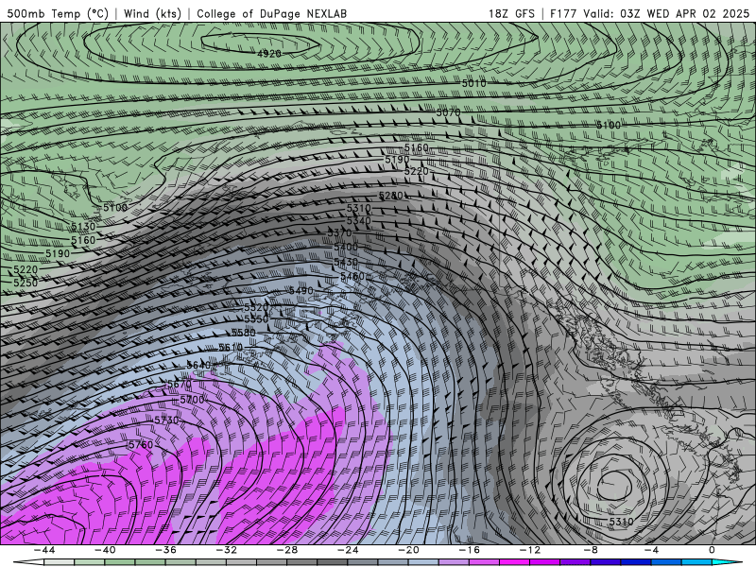Click the light blue swatch between -20 and -18
The width and height of the screenshot is (756, 567).
(x=423, y=562)
